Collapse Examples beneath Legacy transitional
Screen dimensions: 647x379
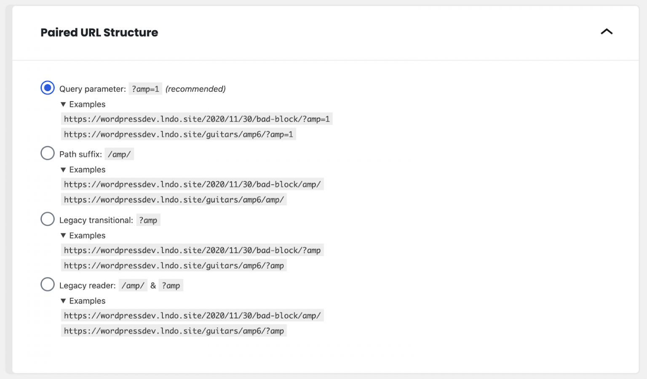pos(83,235)
